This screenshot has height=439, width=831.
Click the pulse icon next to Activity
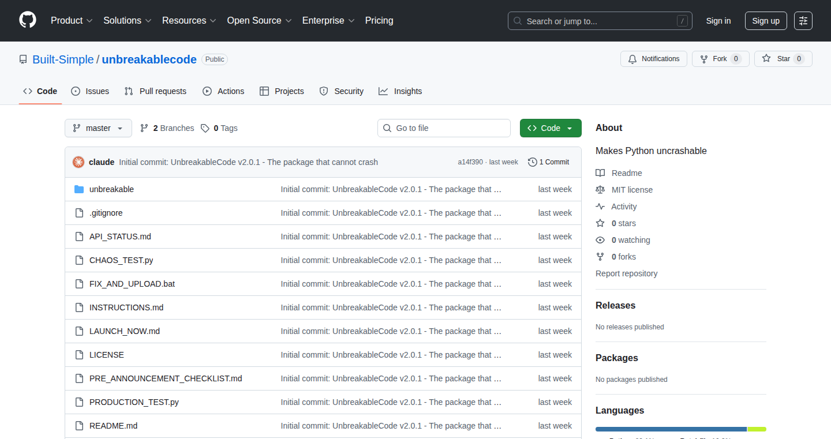pyautogui.click(x=600, y=207)
